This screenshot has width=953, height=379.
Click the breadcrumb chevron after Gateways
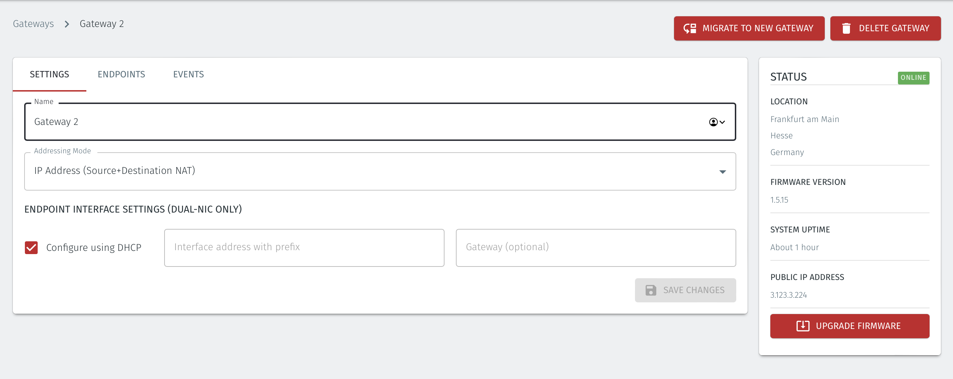click(x=67, y=24)
